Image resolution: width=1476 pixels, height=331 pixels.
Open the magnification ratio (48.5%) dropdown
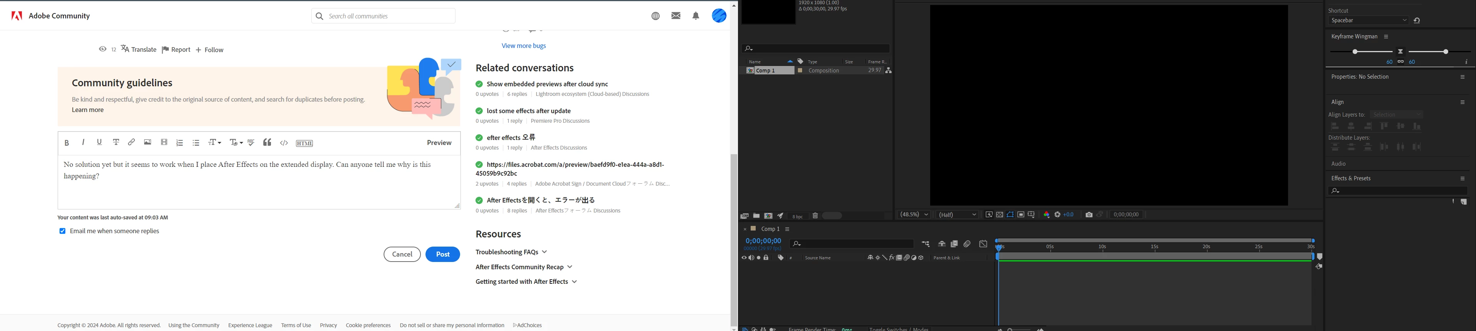(x=914, y=215)
